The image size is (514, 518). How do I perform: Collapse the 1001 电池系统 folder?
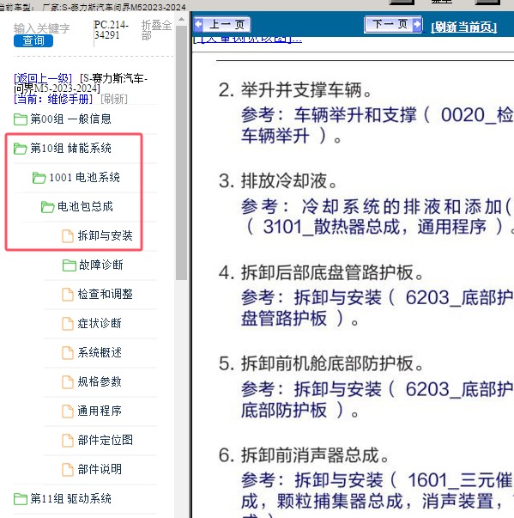click(x=84, y=178)
